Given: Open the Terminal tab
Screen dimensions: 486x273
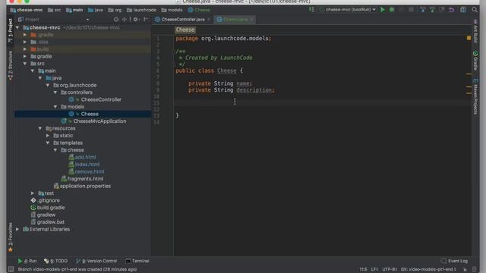Looking at the screenshot, I should pyautogui.click(x=137, y=261).
